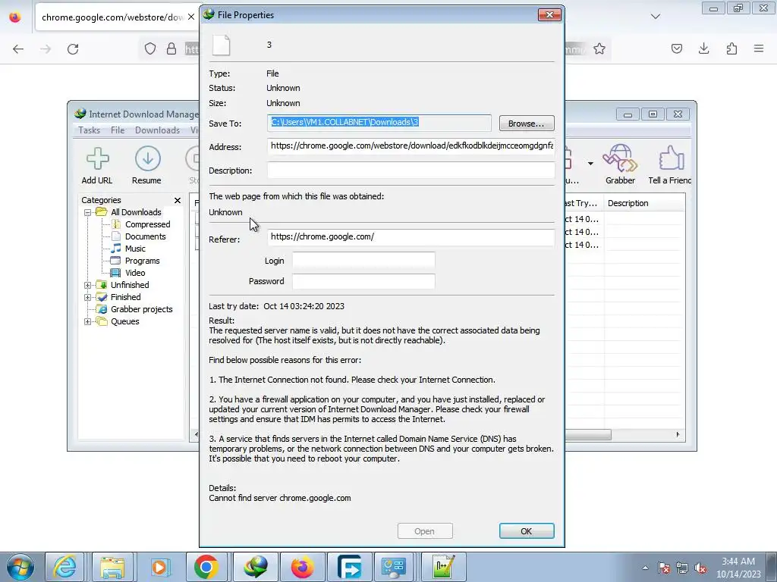Viewport: 777px width, 582px height.
Task: Select All Downloads folder
Action: pos(136,212)
